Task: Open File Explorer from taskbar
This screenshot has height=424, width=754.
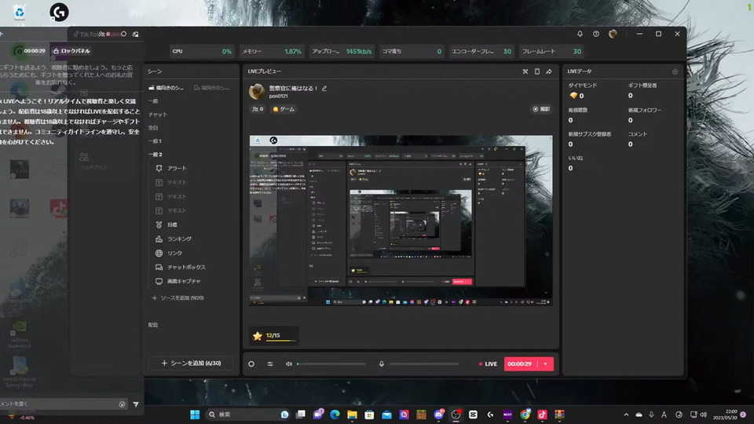Action: pyautogui.click(x=352, y=415)
